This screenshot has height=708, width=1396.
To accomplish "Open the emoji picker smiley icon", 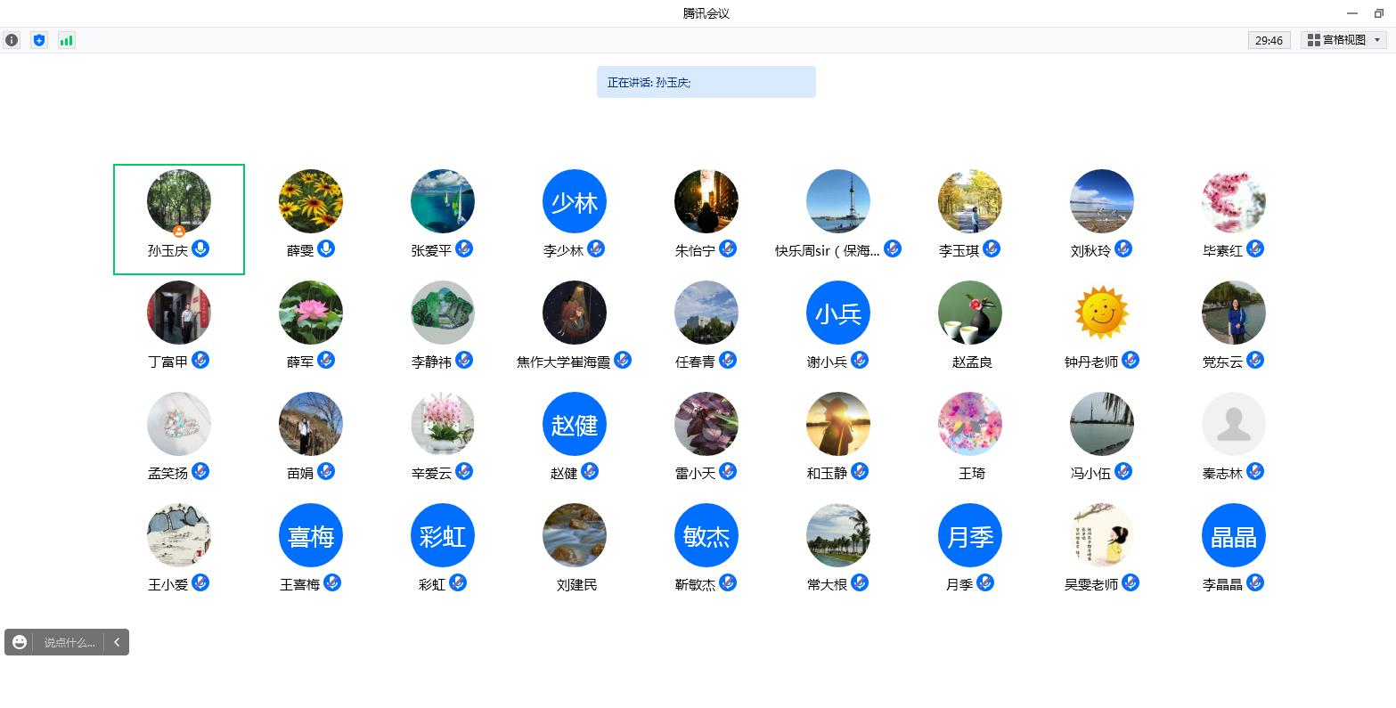I will [x=20, y=642].
